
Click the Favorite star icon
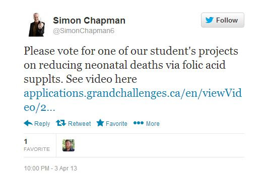tap(100, 123)
